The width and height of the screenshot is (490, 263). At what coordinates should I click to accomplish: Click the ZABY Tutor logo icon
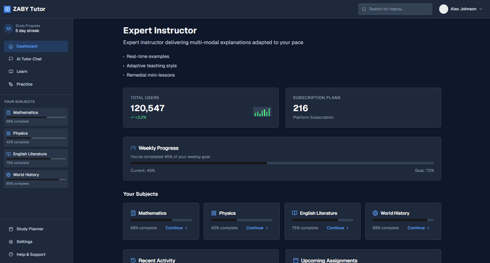(x=7, y=9)
